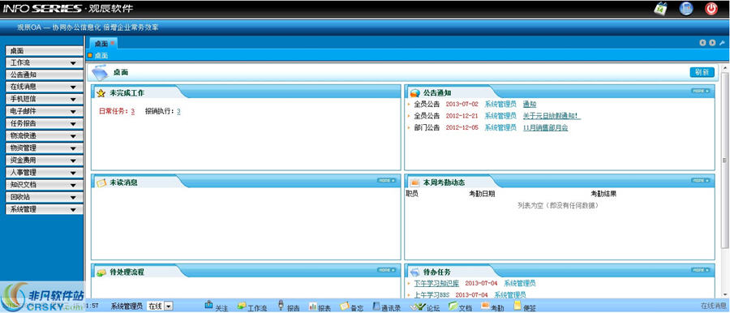The width and height of the screenshot is (730, 313).
Task: Open 考勤 shortcut in bottom bar
Action: [492, 307]
